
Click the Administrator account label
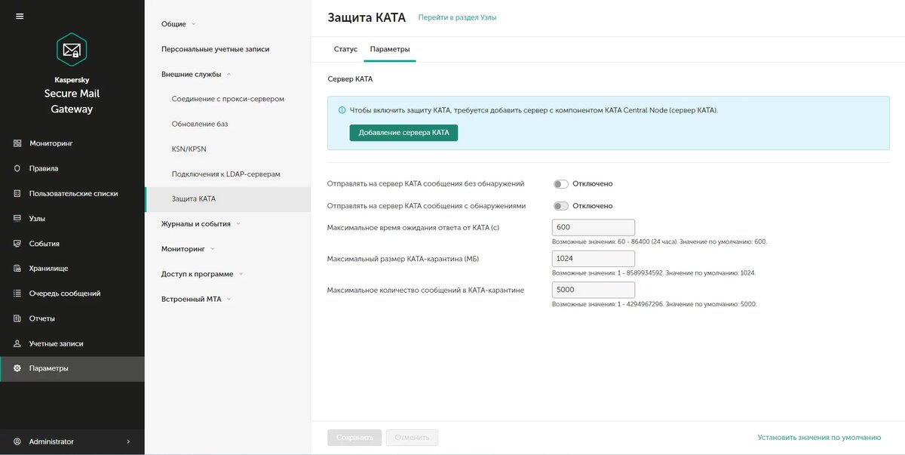[x=51, y=441]
